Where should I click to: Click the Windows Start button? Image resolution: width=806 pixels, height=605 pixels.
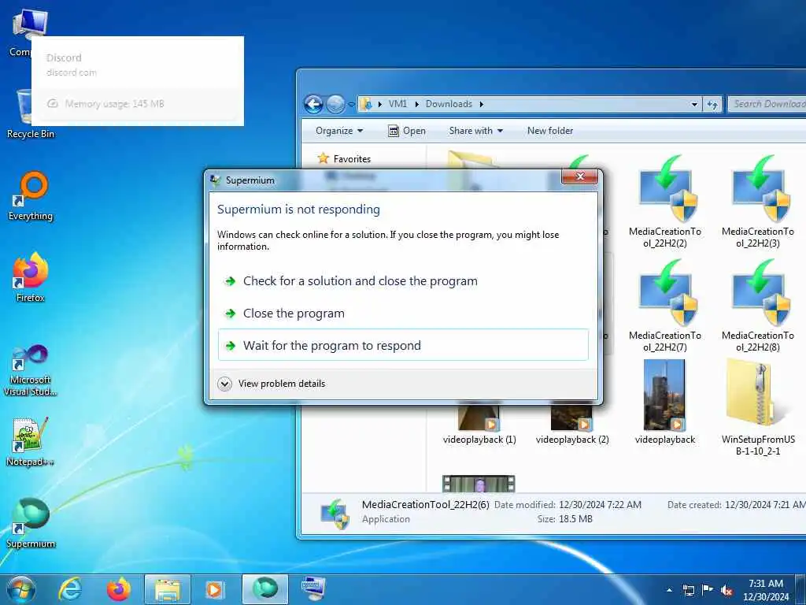pyautogui.click(x=21, y=589)
